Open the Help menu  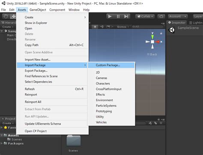[x=86, y=10]
